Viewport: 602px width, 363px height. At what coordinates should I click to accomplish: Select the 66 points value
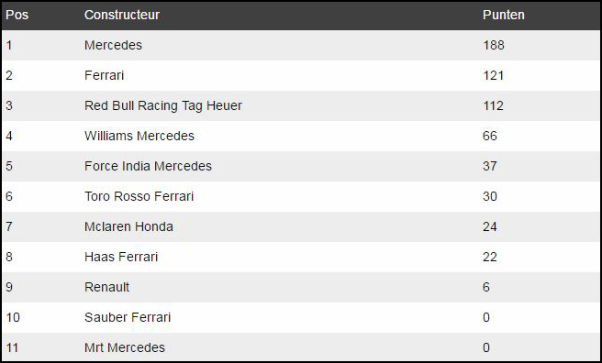490,136
